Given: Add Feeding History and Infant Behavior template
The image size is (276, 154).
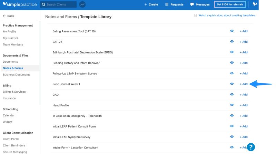Looking at the screenshot, I should coord(244,63).
